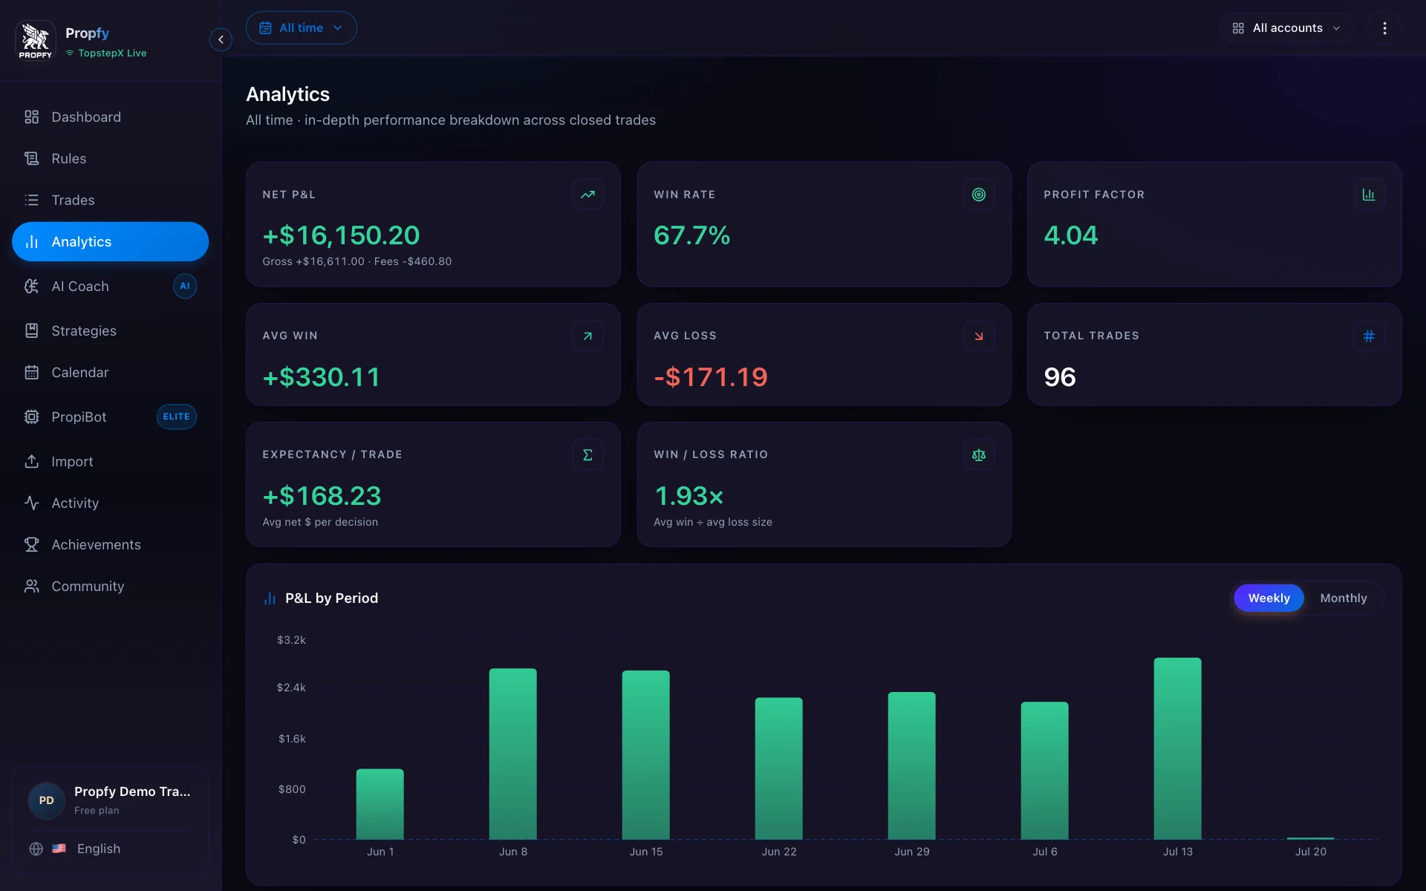
Task: Click the Community people icon
Action: (x=31, y=586)
